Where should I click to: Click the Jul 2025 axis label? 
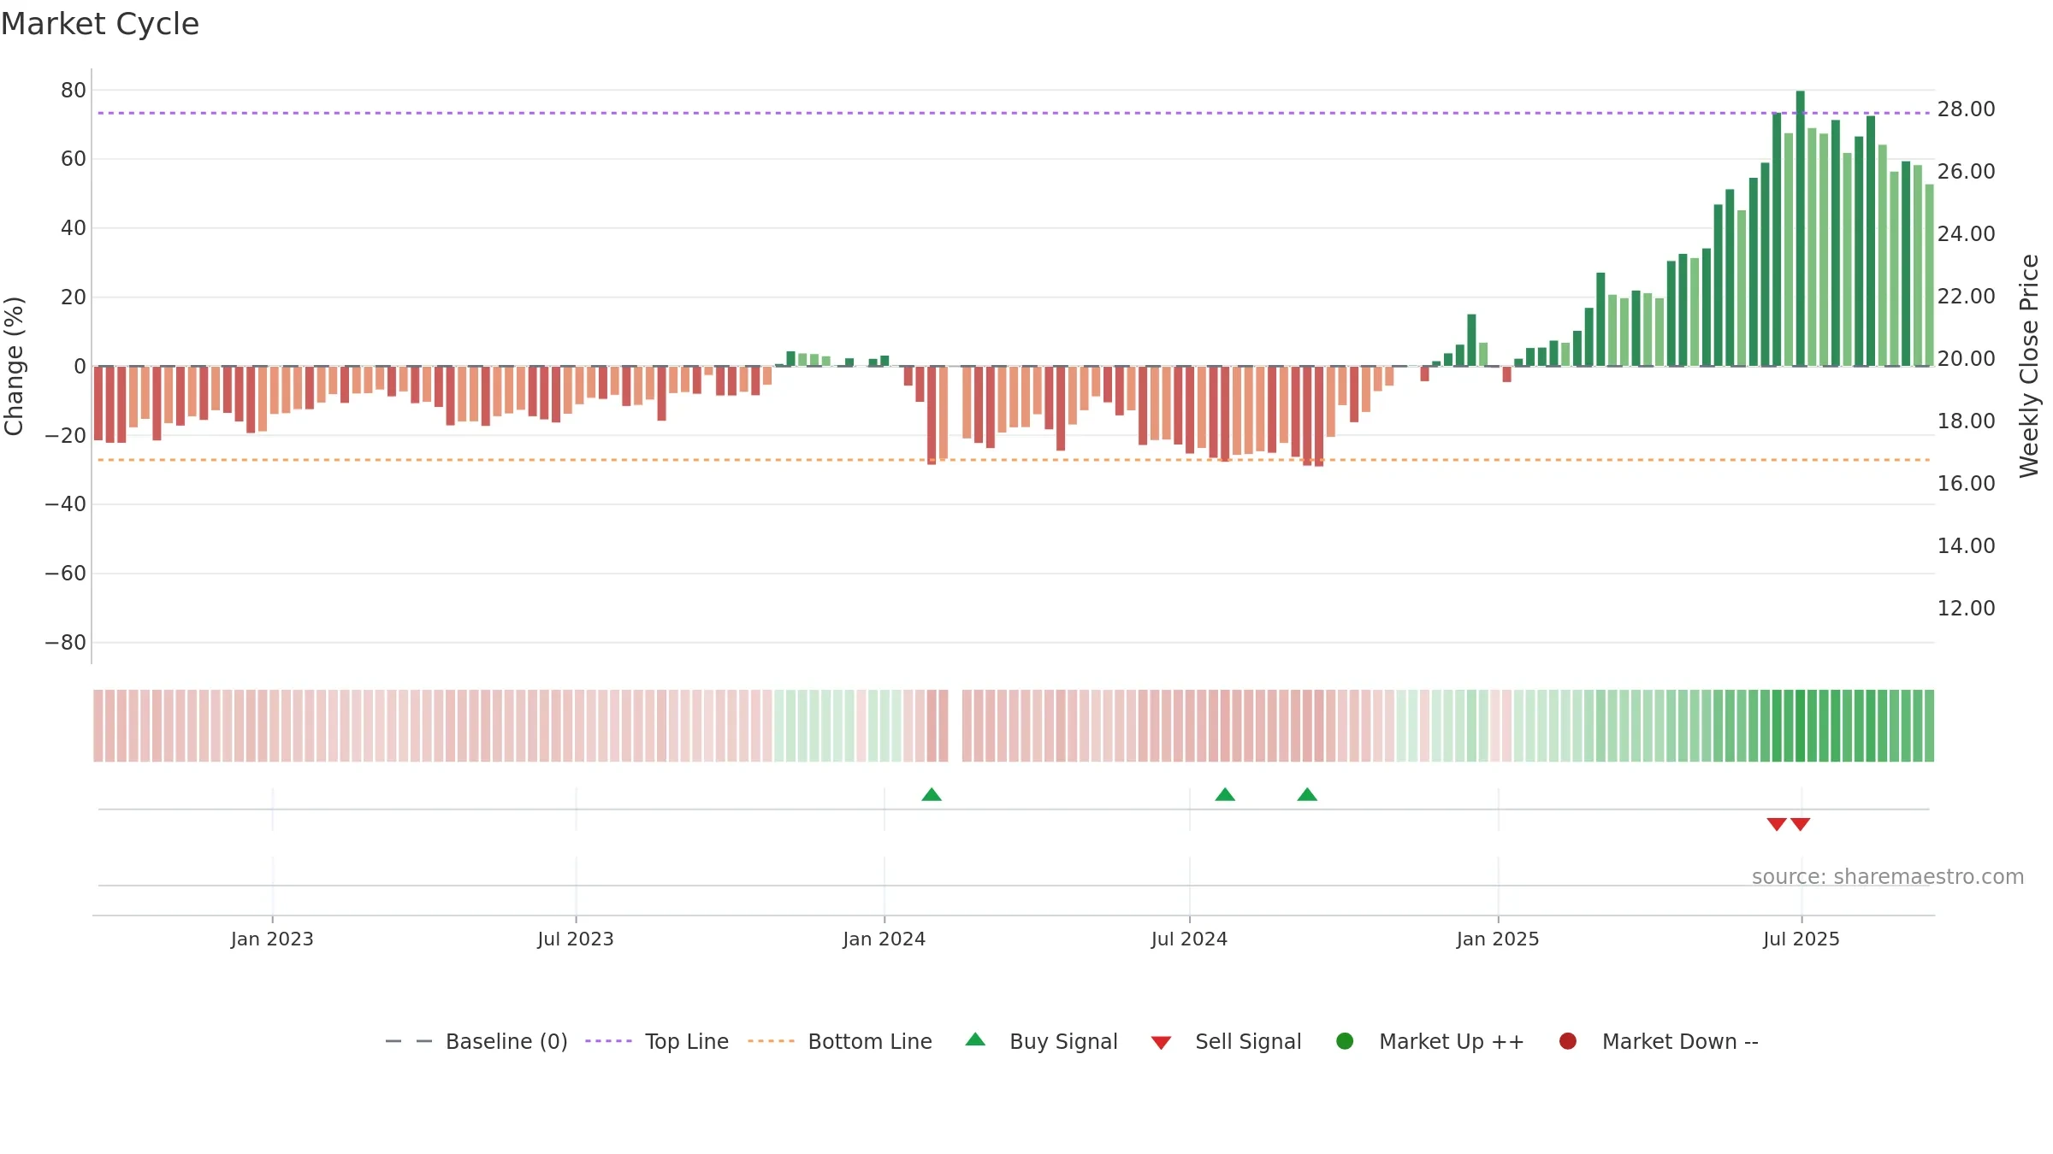click(x=1802, y=939)
